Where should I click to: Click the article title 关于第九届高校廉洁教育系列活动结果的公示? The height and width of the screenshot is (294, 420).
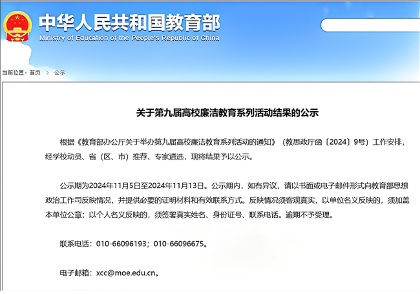click(x=227, y=112)
